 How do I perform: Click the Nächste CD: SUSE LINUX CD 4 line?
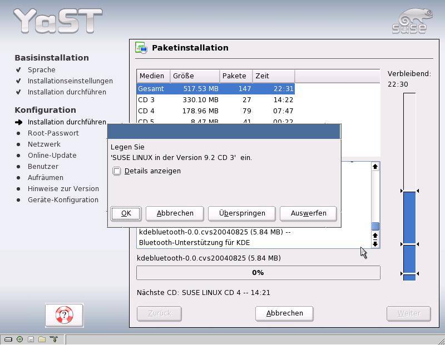204,293
